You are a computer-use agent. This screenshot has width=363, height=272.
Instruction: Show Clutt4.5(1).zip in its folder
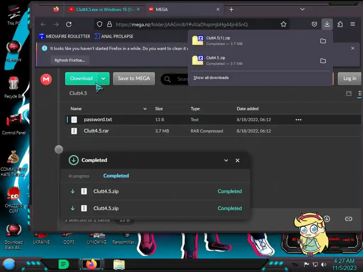pos(323,41)
